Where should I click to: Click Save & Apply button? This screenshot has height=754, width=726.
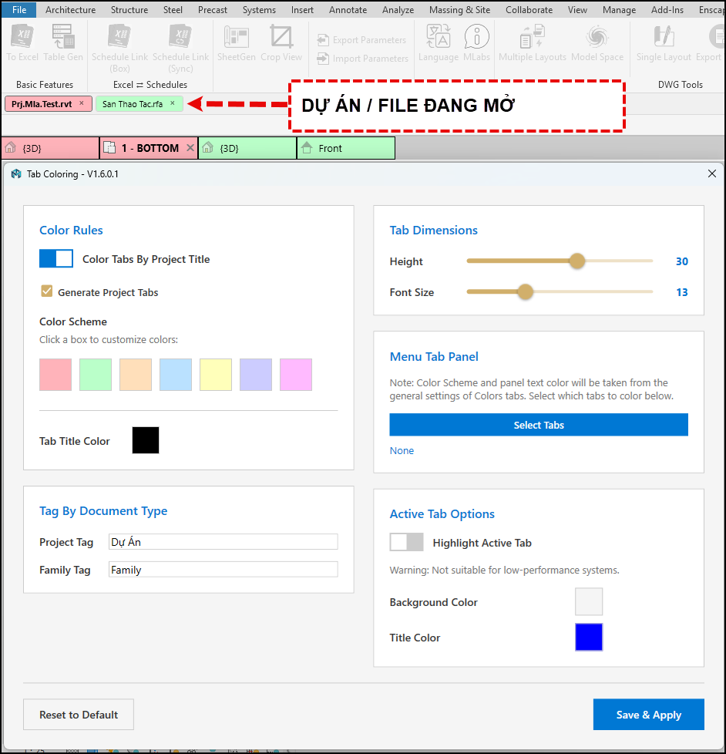pos(649,715)
